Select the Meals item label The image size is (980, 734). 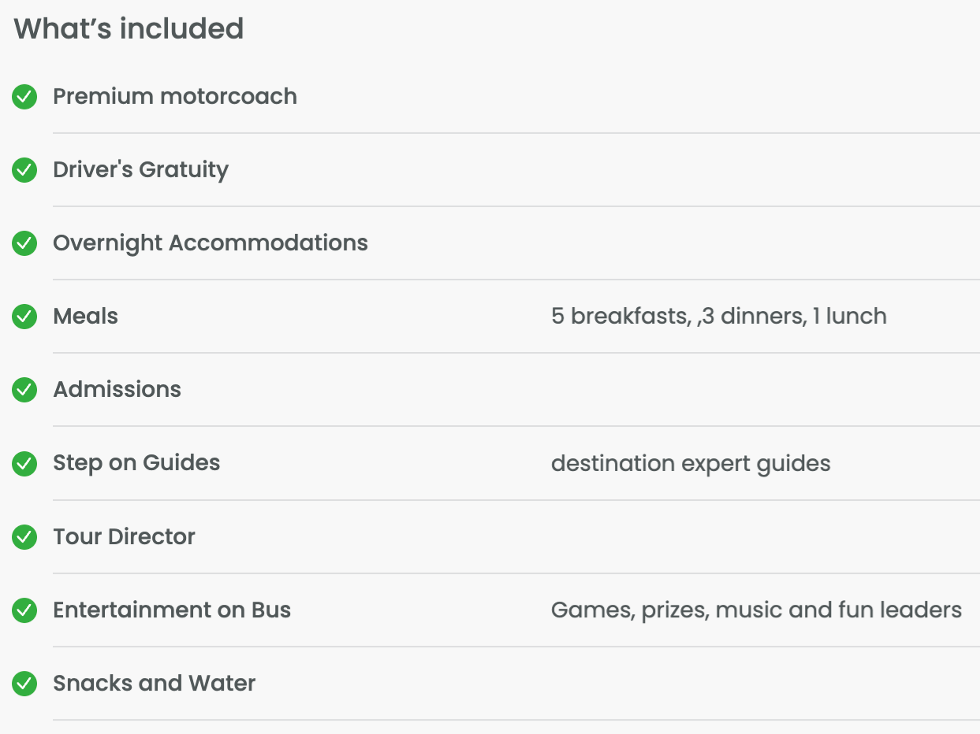coord(85,317)
